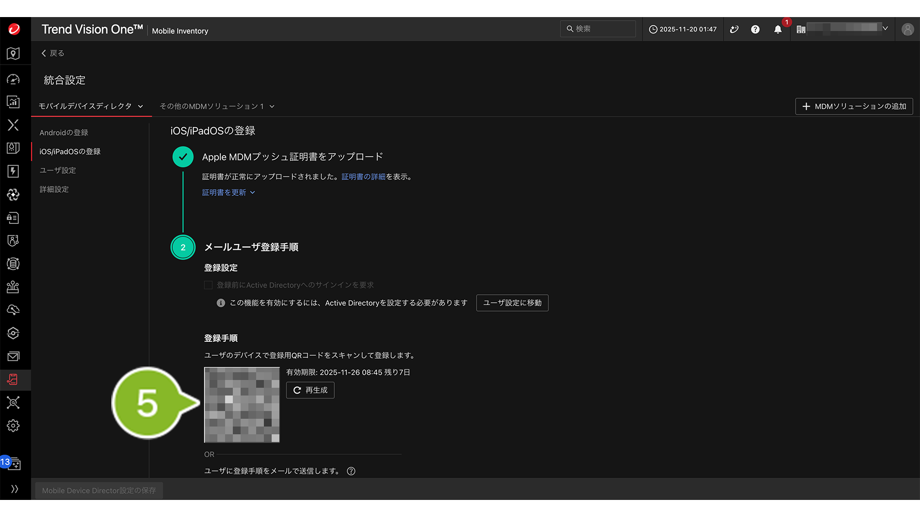The image size is (920, 517).
Task: Open the 証明書の詳細 link
Action: [363, 177]
